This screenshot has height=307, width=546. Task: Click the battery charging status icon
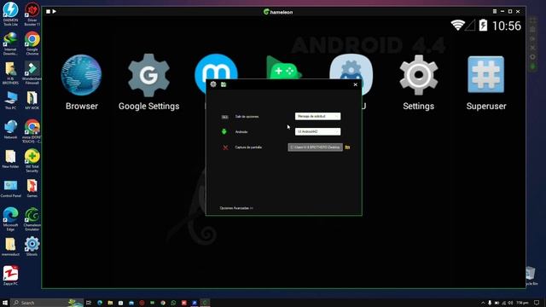483,25
